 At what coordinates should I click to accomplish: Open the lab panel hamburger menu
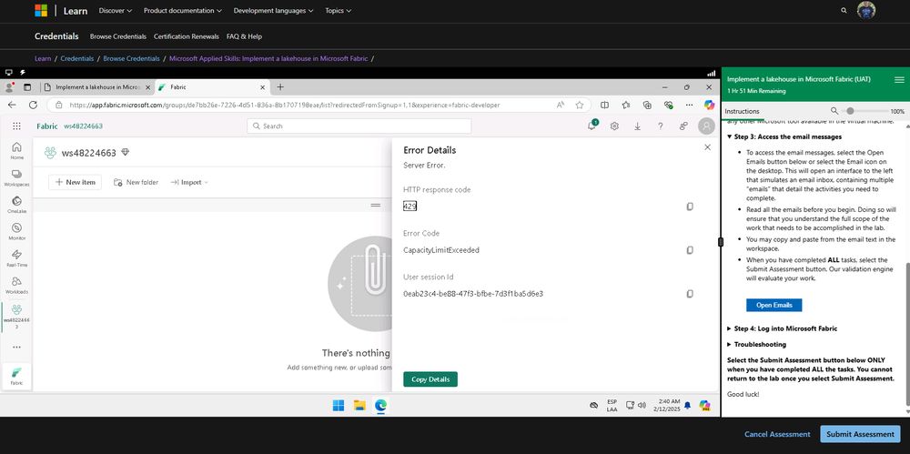point(899,79)
